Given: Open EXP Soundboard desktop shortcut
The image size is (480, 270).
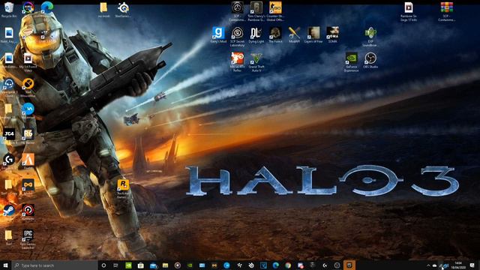Looking at the screenshot, I should 370,37.
